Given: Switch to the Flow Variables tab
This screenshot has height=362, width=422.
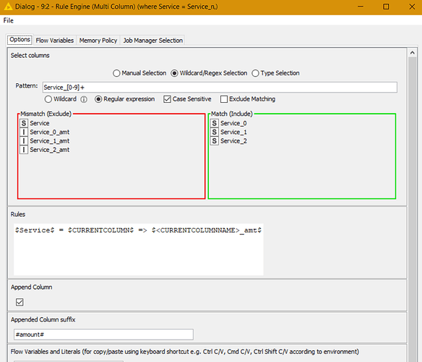Looking at the screenshot, I should pyautogui.click(x=55, y=41).
